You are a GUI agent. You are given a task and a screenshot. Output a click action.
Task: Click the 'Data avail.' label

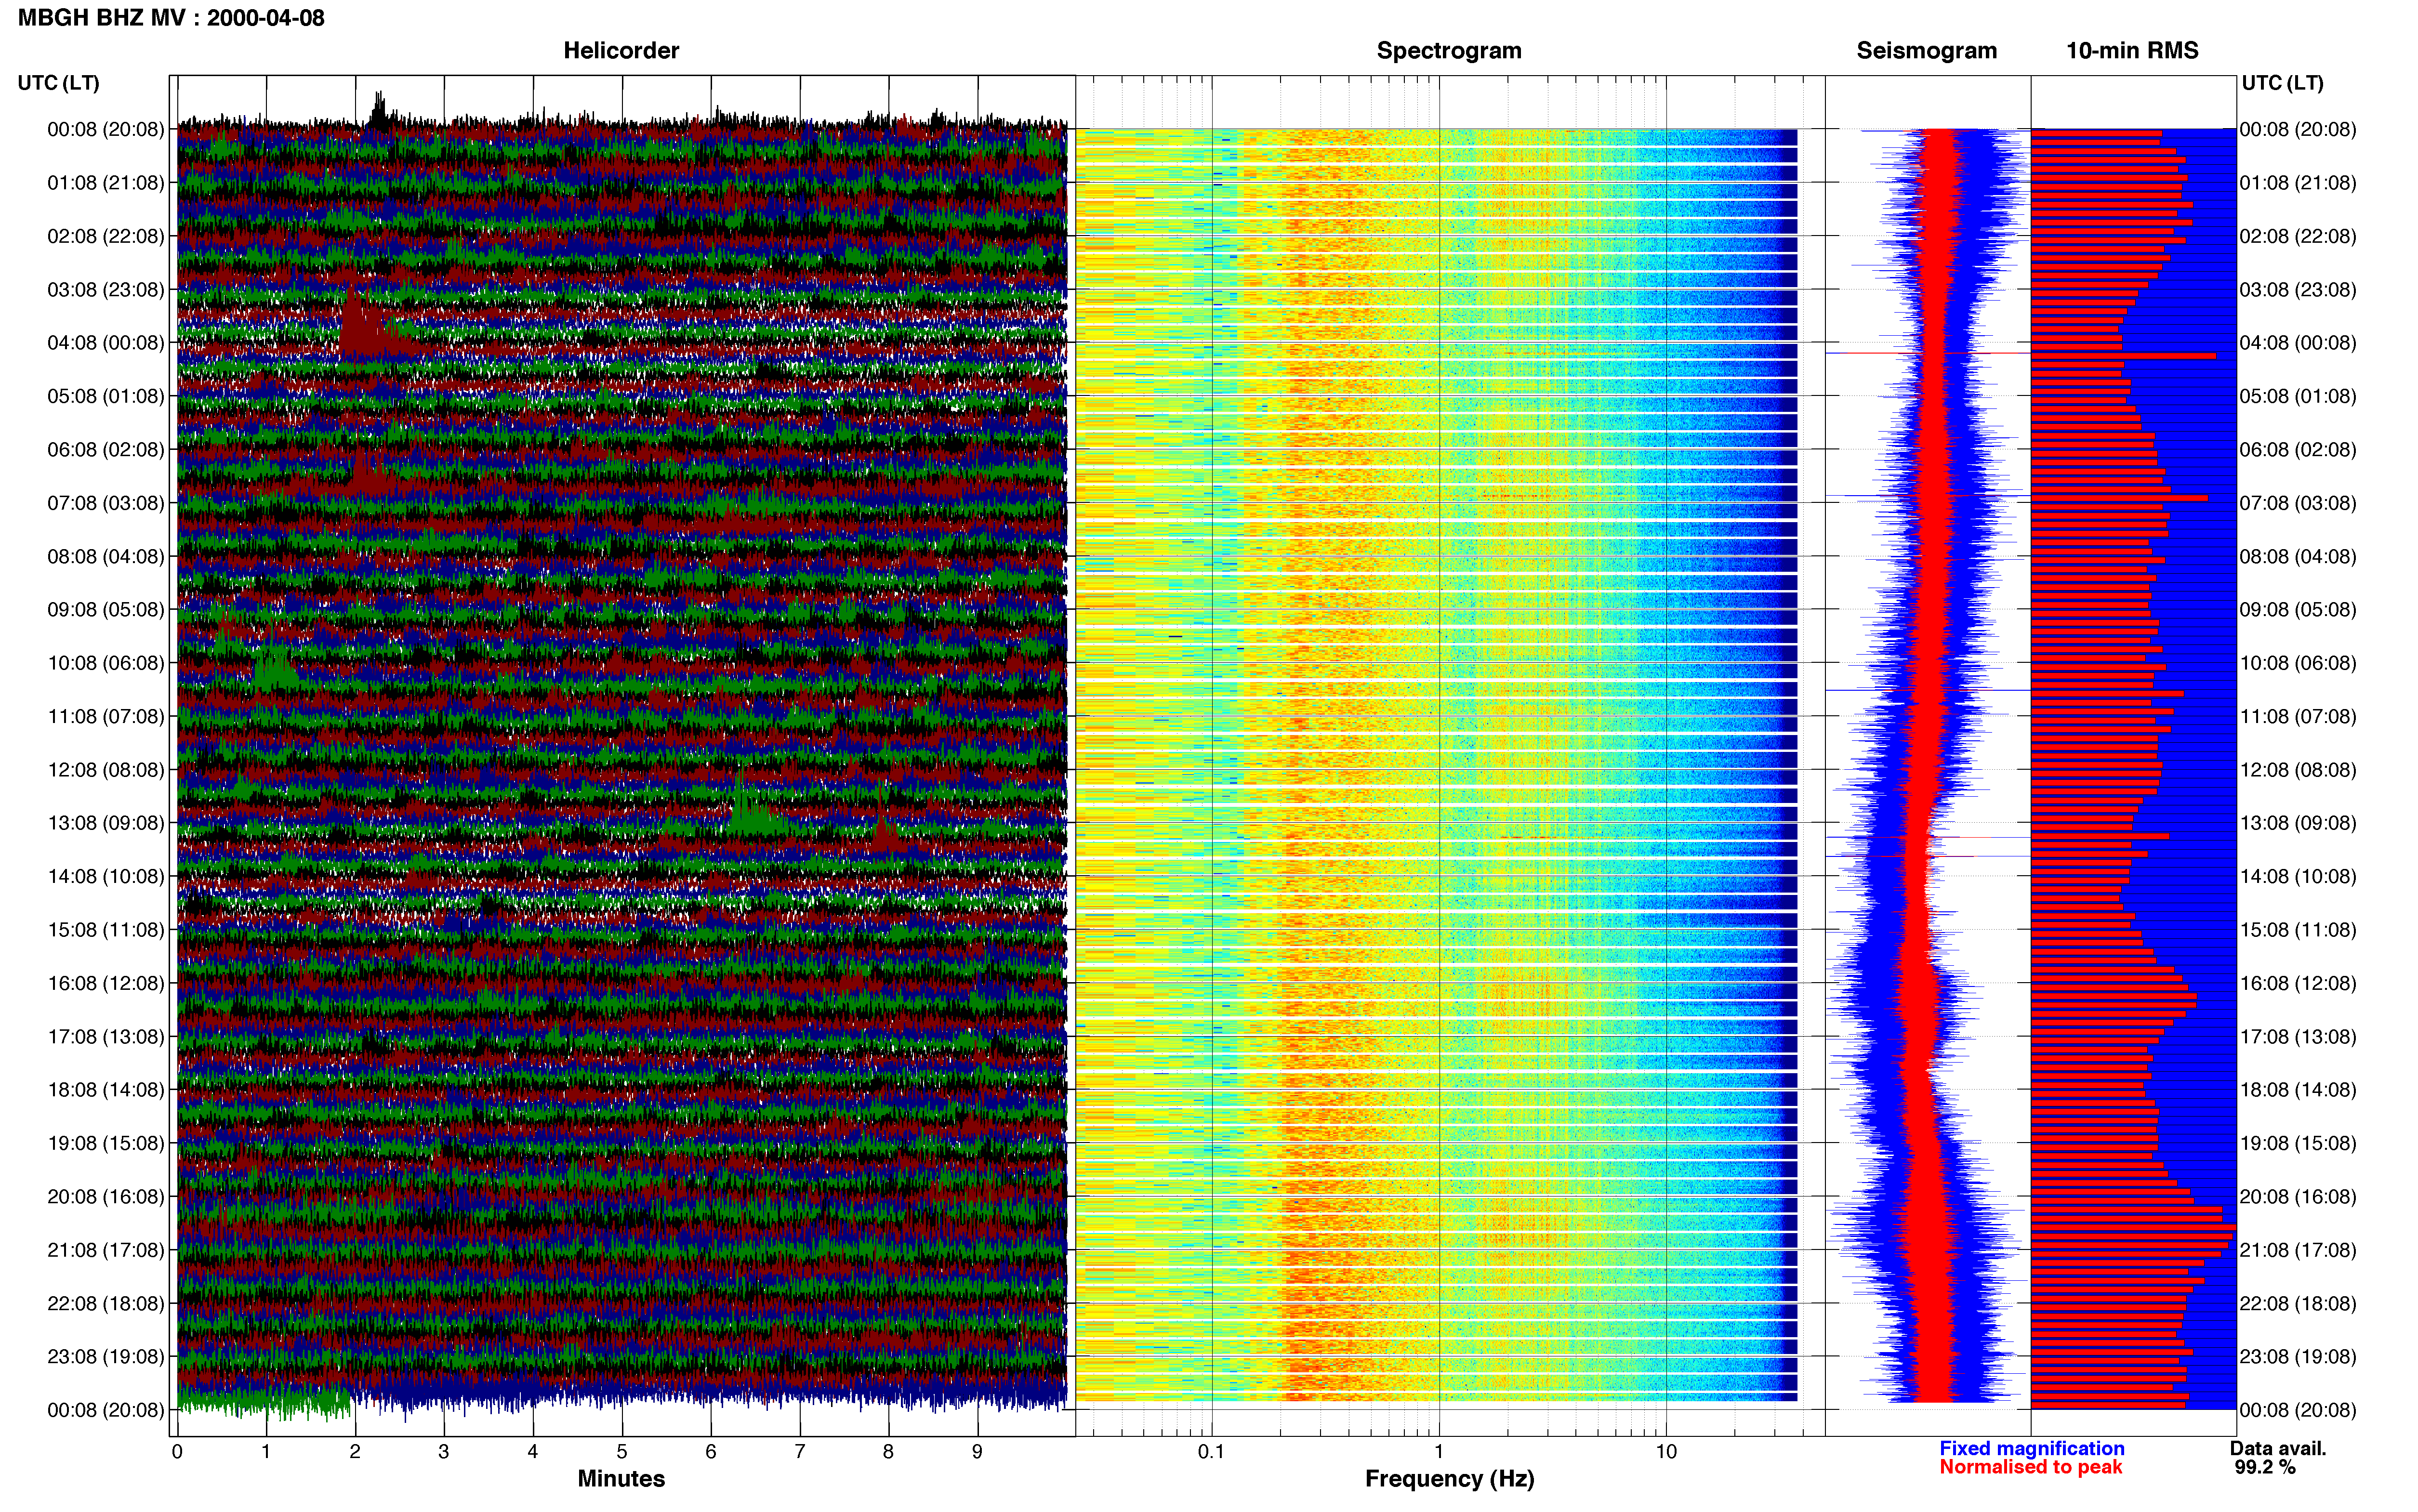coord(2278,1449)
